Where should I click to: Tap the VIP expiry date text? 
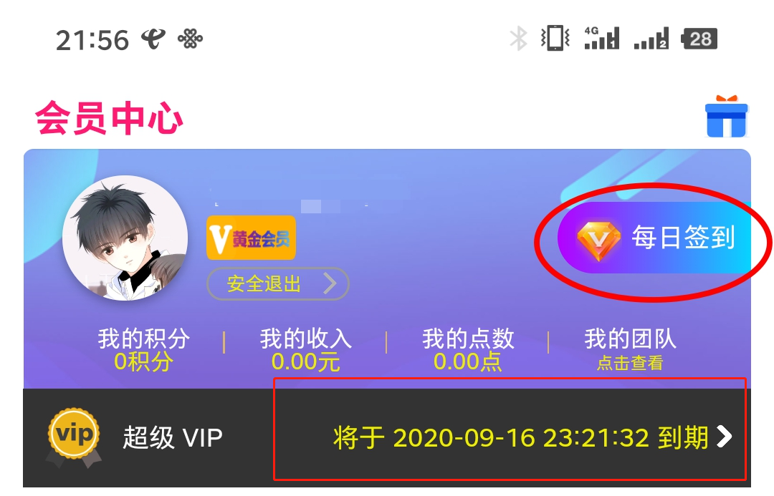click(x=521, y=437)
